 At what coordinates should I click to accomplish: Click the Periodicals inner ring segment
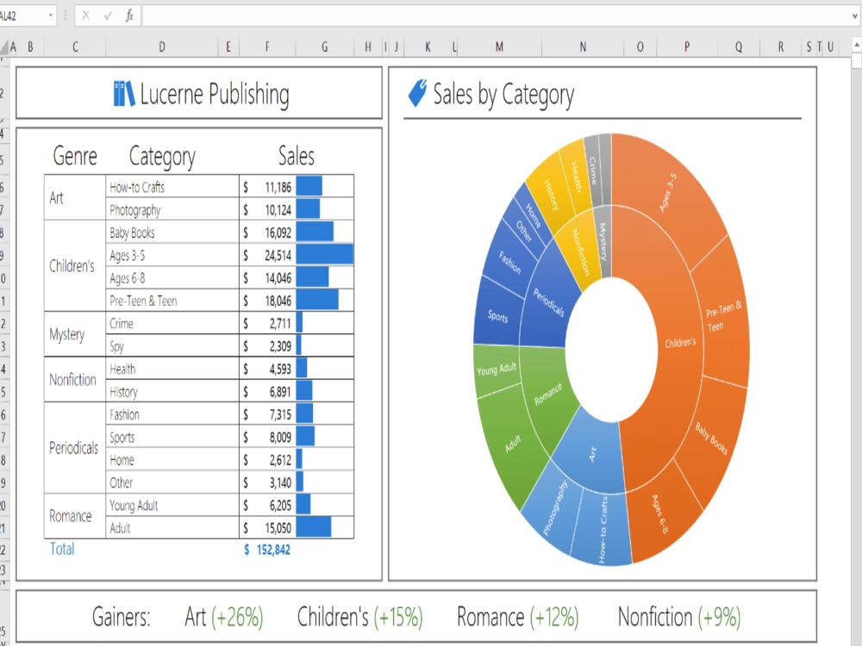(x=548, y=302)
